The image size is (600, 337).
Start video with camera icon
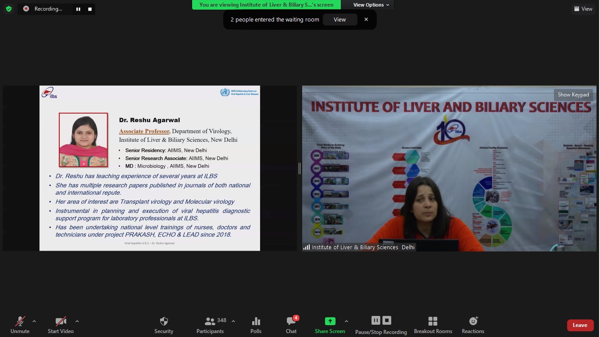point(61,325)
